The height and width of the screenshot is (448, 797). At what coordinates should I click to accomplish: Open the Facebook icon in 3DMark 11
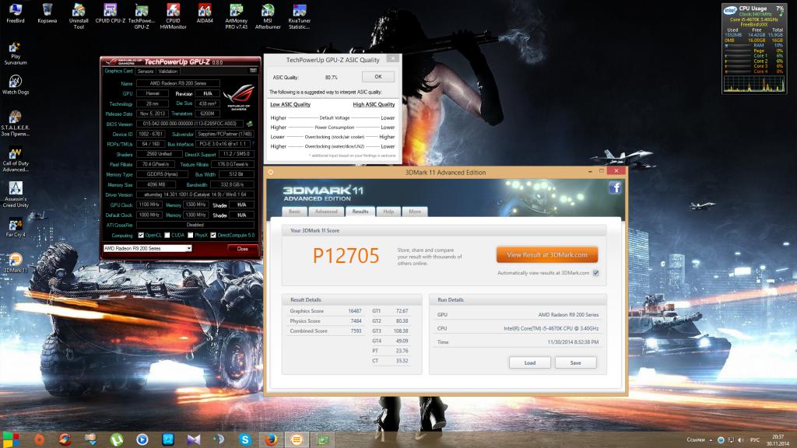click(x=615, y=187)
